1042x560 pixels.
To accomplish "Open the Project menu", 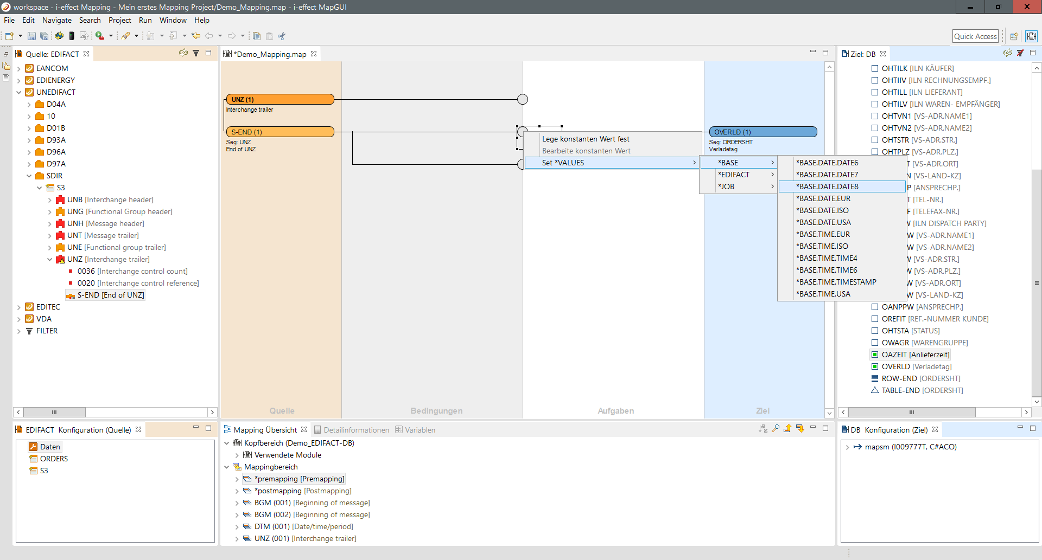I will tap(119, 20).
